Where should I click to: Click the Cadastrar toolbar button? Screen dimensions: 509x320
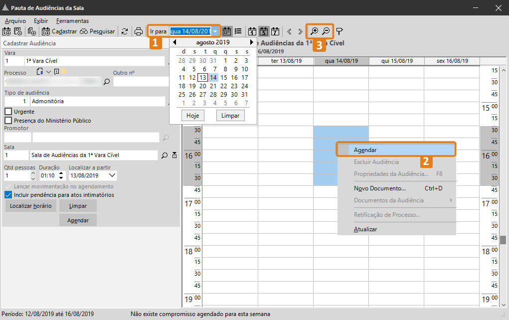[60, 31]
